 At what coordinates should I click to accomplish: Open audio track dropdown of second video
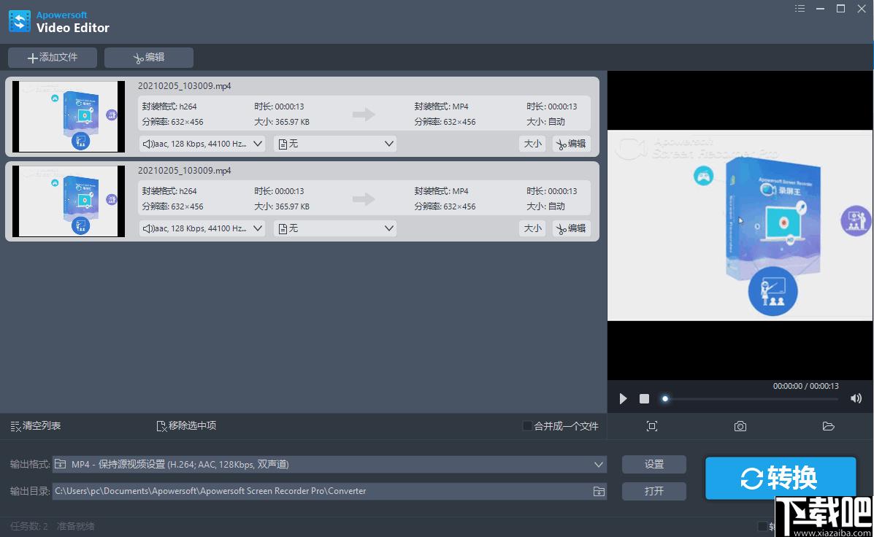coord(202,228)
